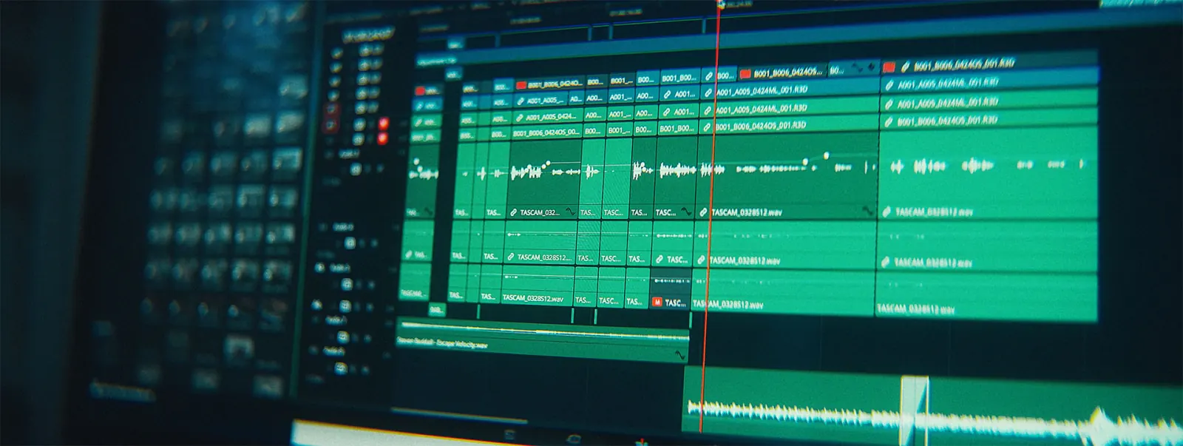Click the link icon on the far-right first-audio-track TASCAM_0328512.wav clip
This screenshot has height=446, width=1183.
(x=886, y=212)
